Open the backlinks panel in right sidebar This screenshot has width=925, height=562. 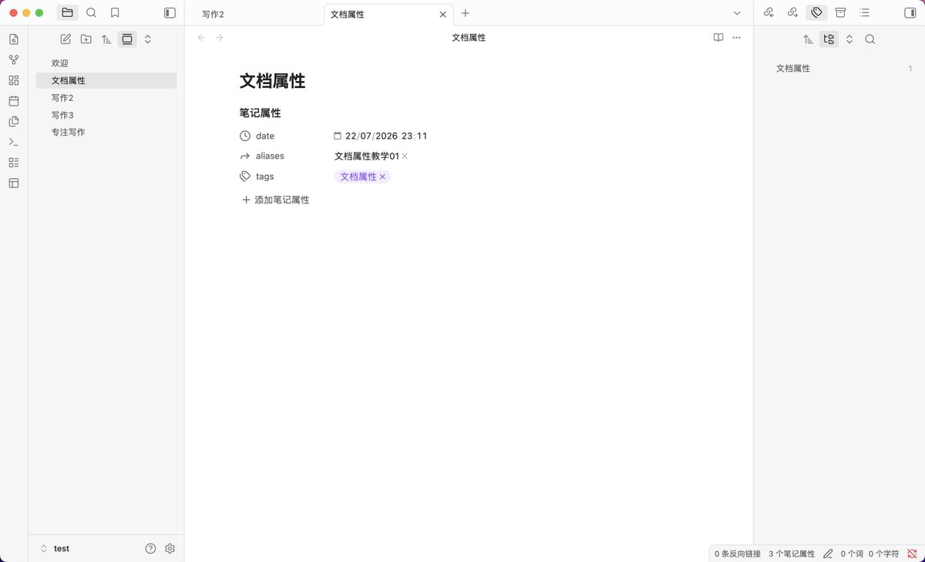(769, 13)
